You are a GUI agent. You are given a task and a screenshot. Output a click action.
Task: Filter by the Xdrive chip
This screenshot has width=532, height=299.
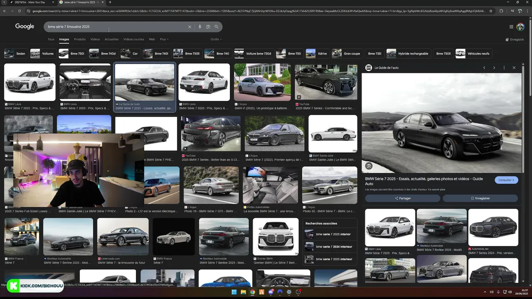click(x=317, y=54)
